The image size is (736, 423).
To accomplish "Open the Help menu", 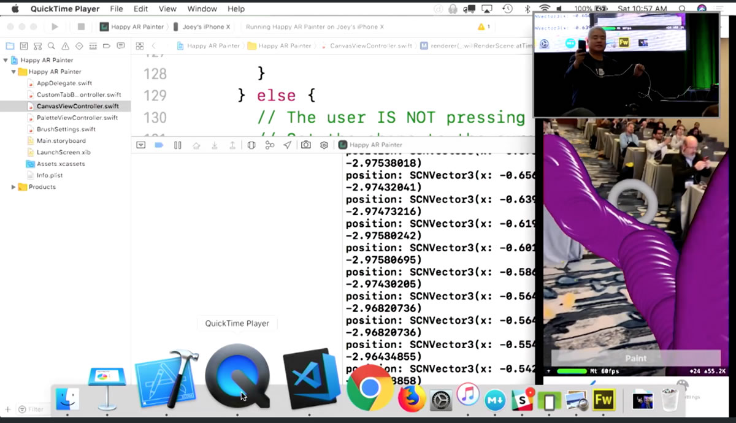I will click(x=236, y=9).
